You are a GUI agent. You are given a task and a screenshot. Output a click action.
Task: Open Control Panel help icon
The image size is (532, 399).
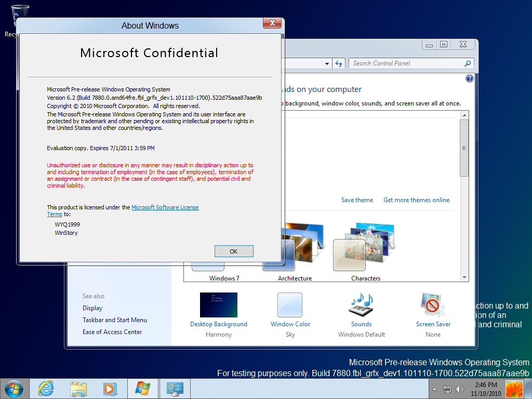point(469,79)
